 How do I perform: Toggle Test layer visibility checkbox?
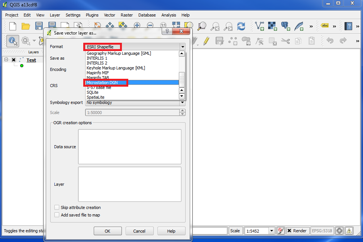point(13,60)
